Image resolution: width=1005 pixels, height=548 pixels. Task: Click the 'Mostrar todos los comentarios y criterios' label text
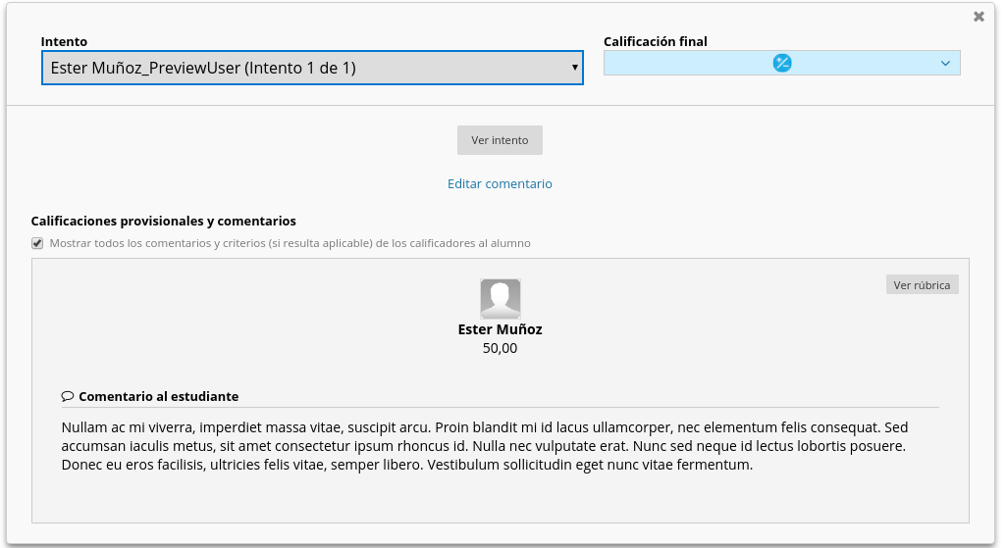290,243
